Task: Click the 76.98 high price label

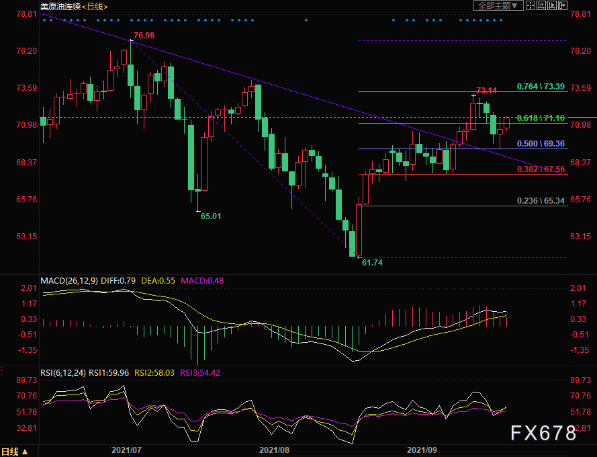Action: point(144,36)
